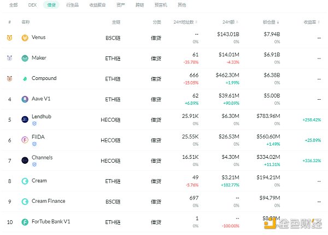Sort by the 24H地址数 column header

(185, 22)
